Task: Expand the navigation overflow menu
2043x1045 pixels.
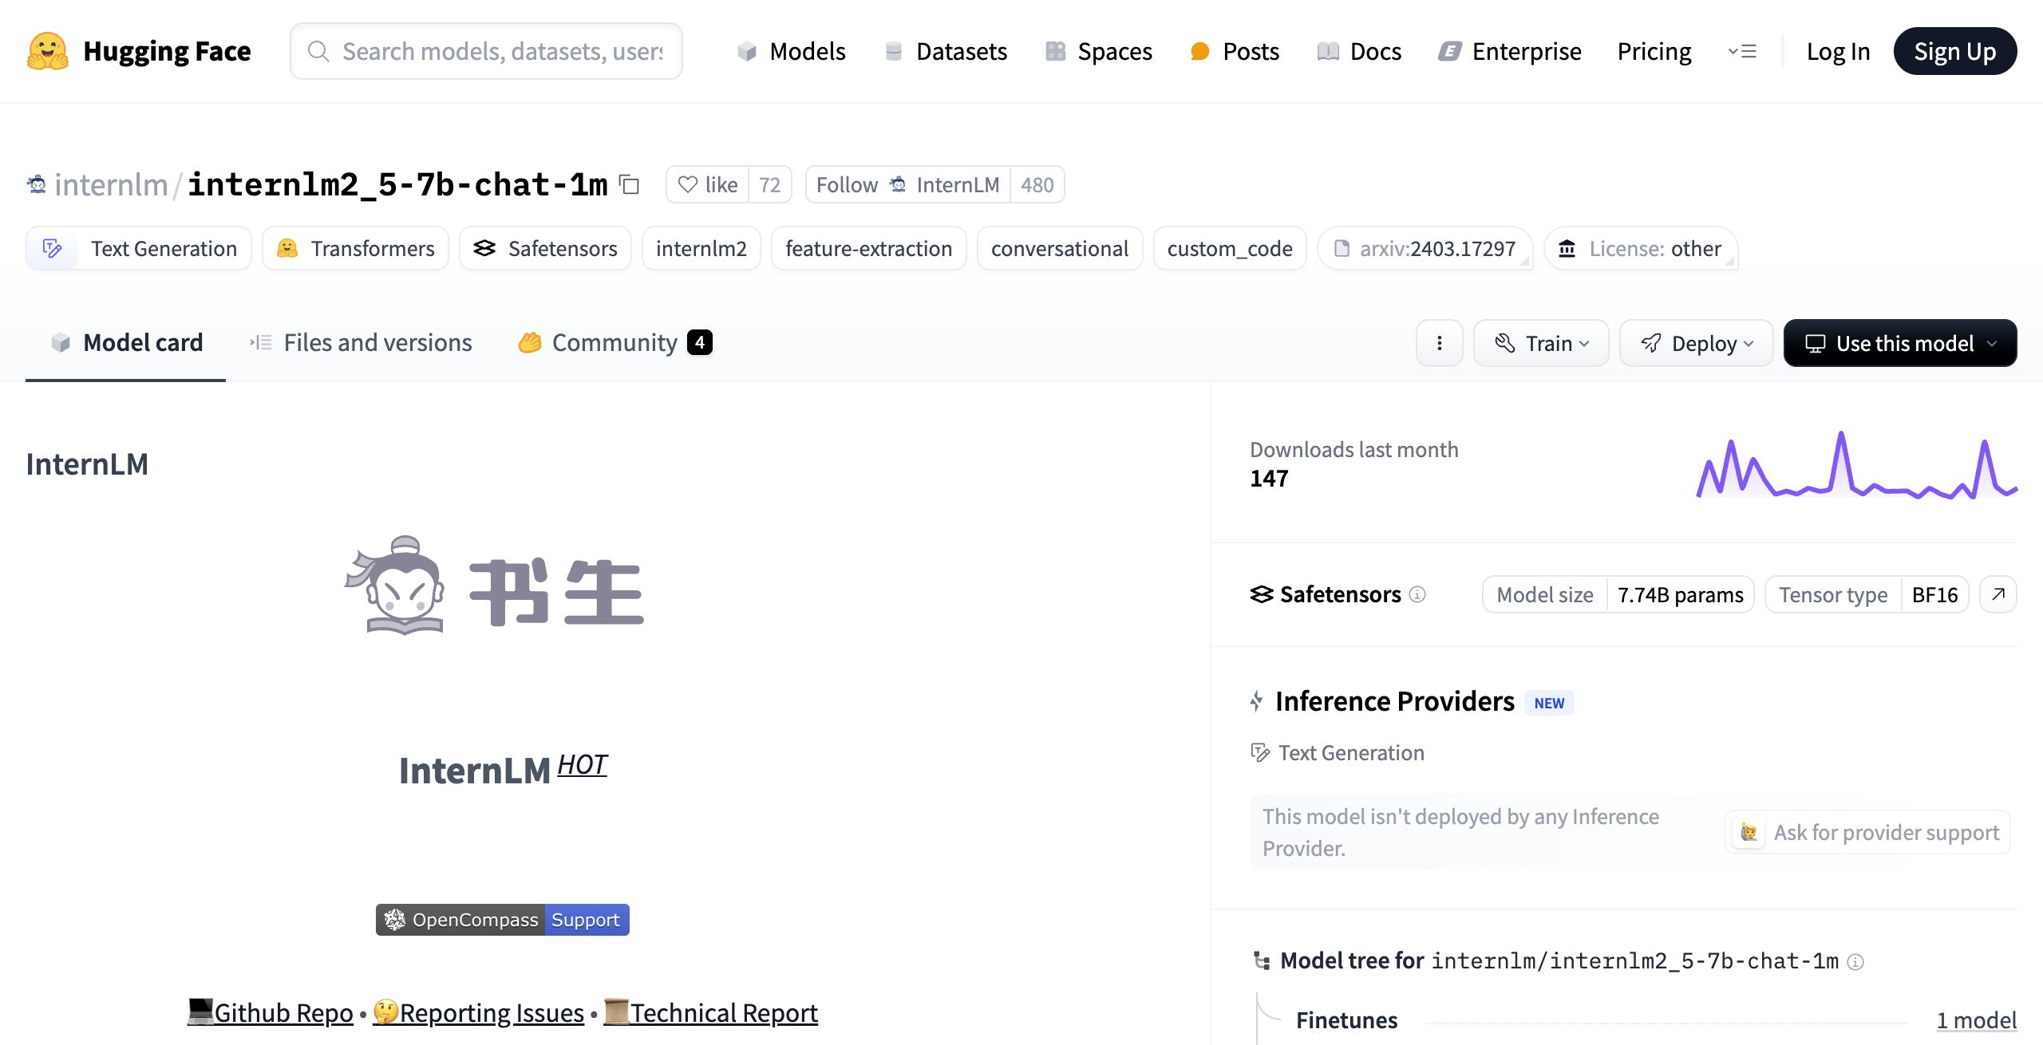Action: tap(1742, 52)
